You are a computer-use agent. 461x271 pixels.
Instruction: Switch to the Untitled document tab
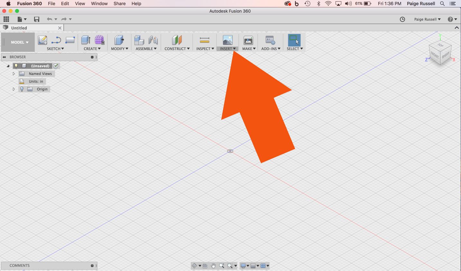pos(32,28)
